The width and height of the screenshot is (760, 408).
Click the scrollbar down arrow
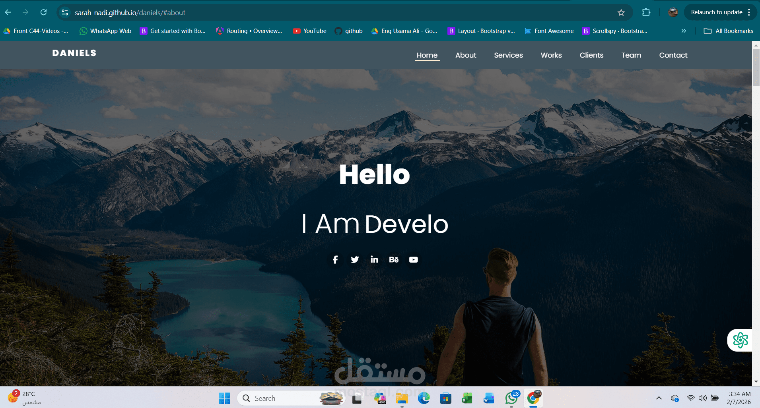pos(756,382)
